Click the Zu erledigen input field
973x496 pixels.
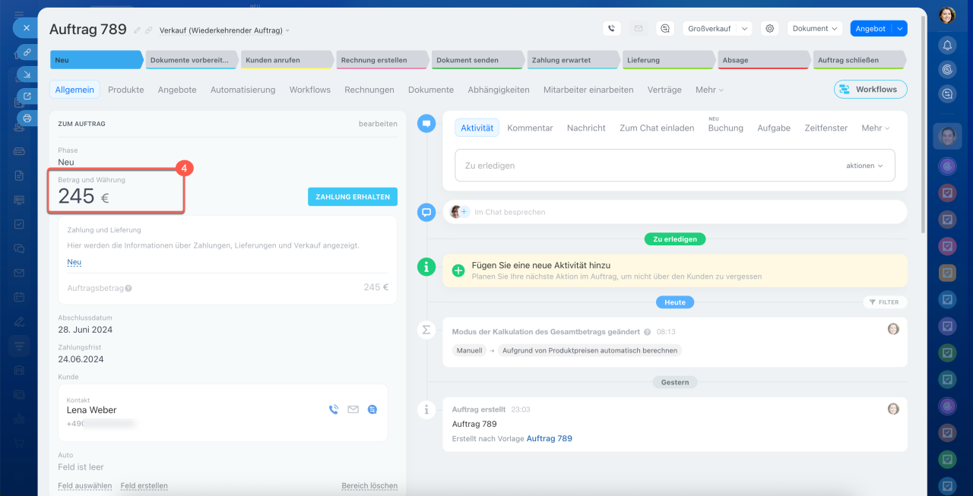(x=646, y=166)
